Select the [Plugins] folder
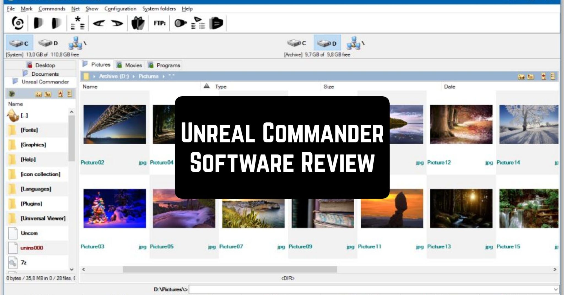564x295 pixels. click(37, 204)
